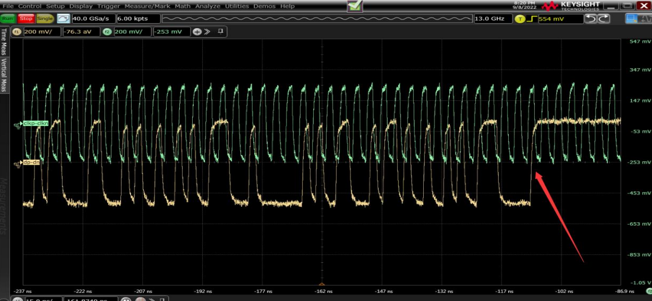The width and height of the screenshot is (652, 301).
Task: Expand the channel bar double chevron
Action: (208, 32)
